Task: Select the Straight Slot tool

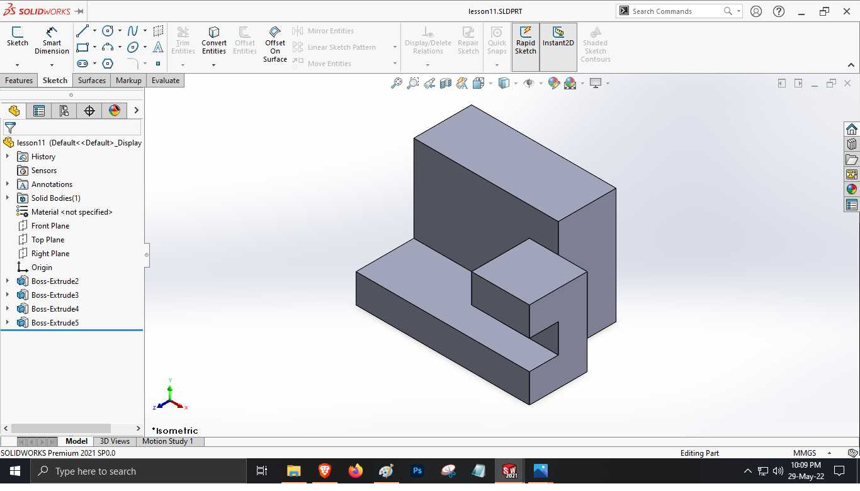Action: [x=82, y=64]
